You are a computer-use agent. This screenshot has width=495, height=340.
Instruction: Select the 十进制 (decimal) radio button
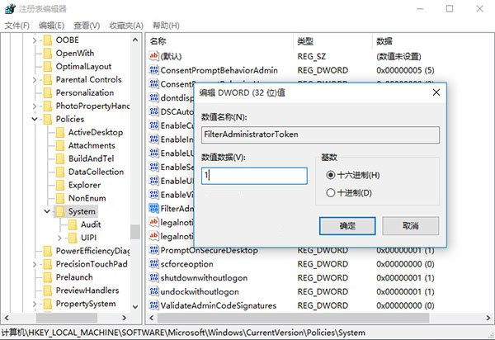(331, 193)
